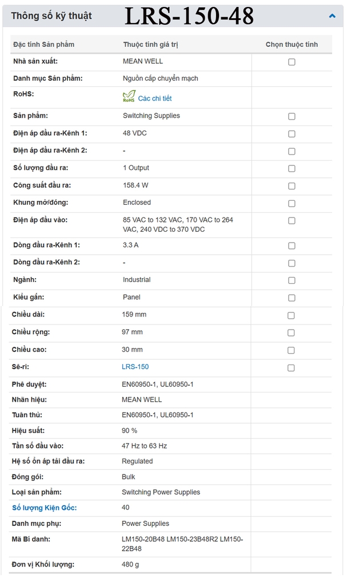Tick the 3.3 A output current checkbox
This screenshot has width=347, height=586.
click(x=292, y=246)
